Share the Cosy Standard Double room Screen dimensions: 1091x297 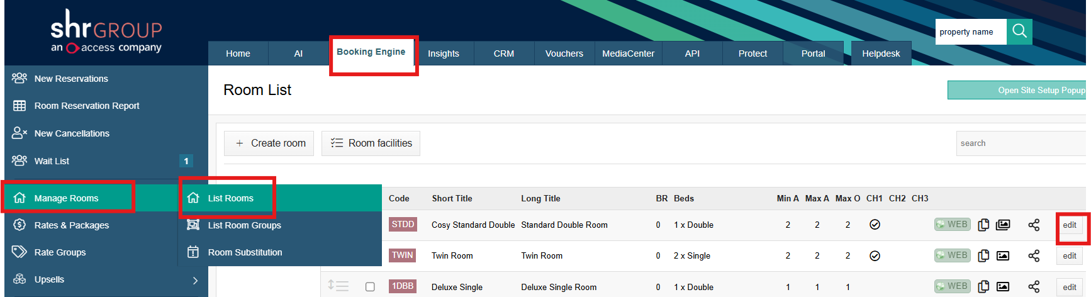tap(1034, 225)
